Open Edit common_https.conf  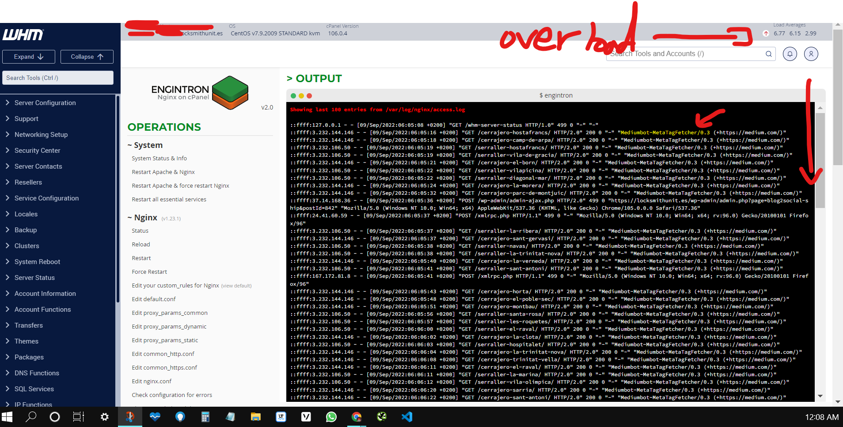pos(164,367)
